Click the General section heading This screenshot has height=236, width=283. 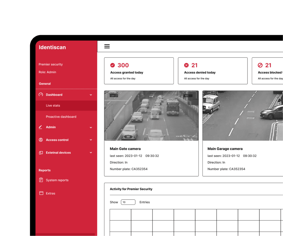click(45, 84)
